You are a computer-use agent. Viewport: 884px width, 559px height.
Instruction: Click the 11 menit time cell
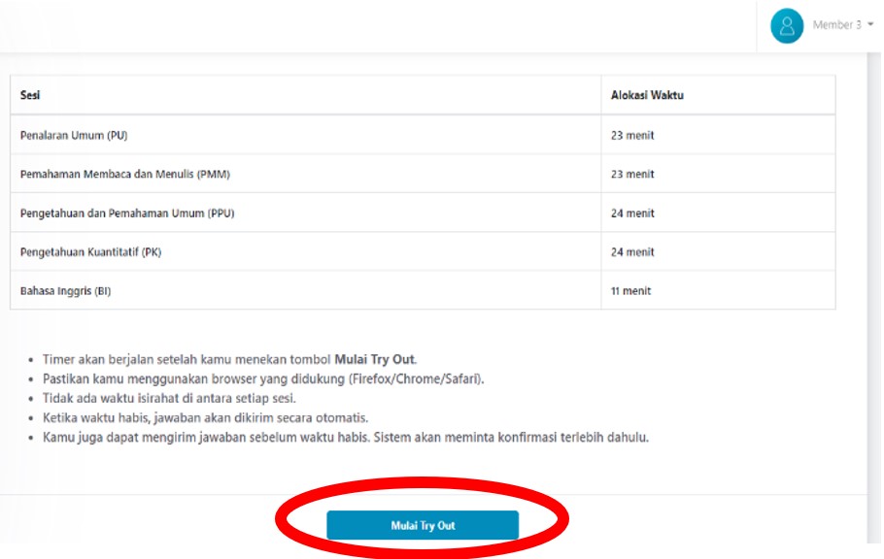point(630,290)
